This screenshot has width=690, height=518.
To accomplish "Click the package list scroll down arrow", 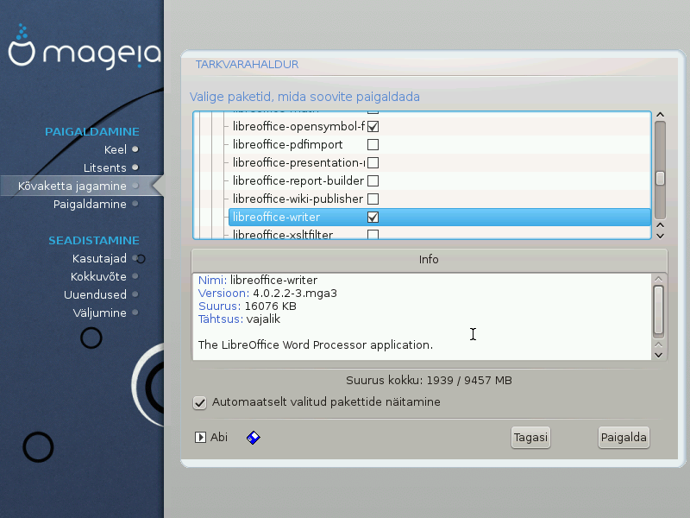I will click(660, 236).
